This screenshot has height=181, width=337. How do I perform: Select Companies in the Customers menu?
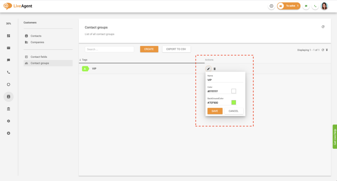[37, 42]
